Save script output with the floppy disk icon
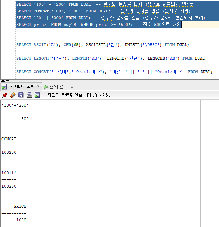This screenshot has height=227, width=219. pos(21,95)
